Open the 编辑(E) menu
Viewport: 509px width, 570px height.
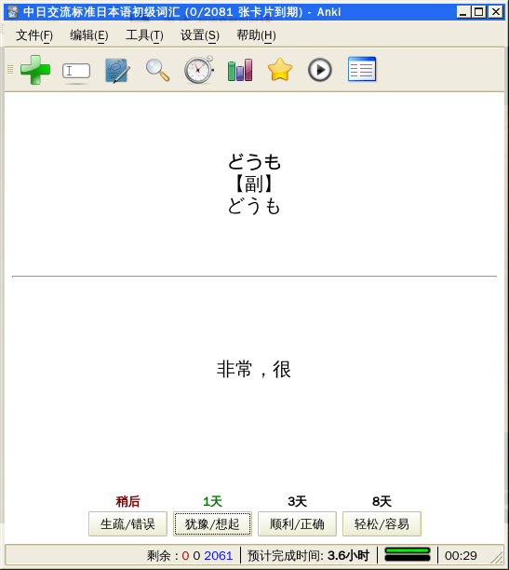(89, 35)
